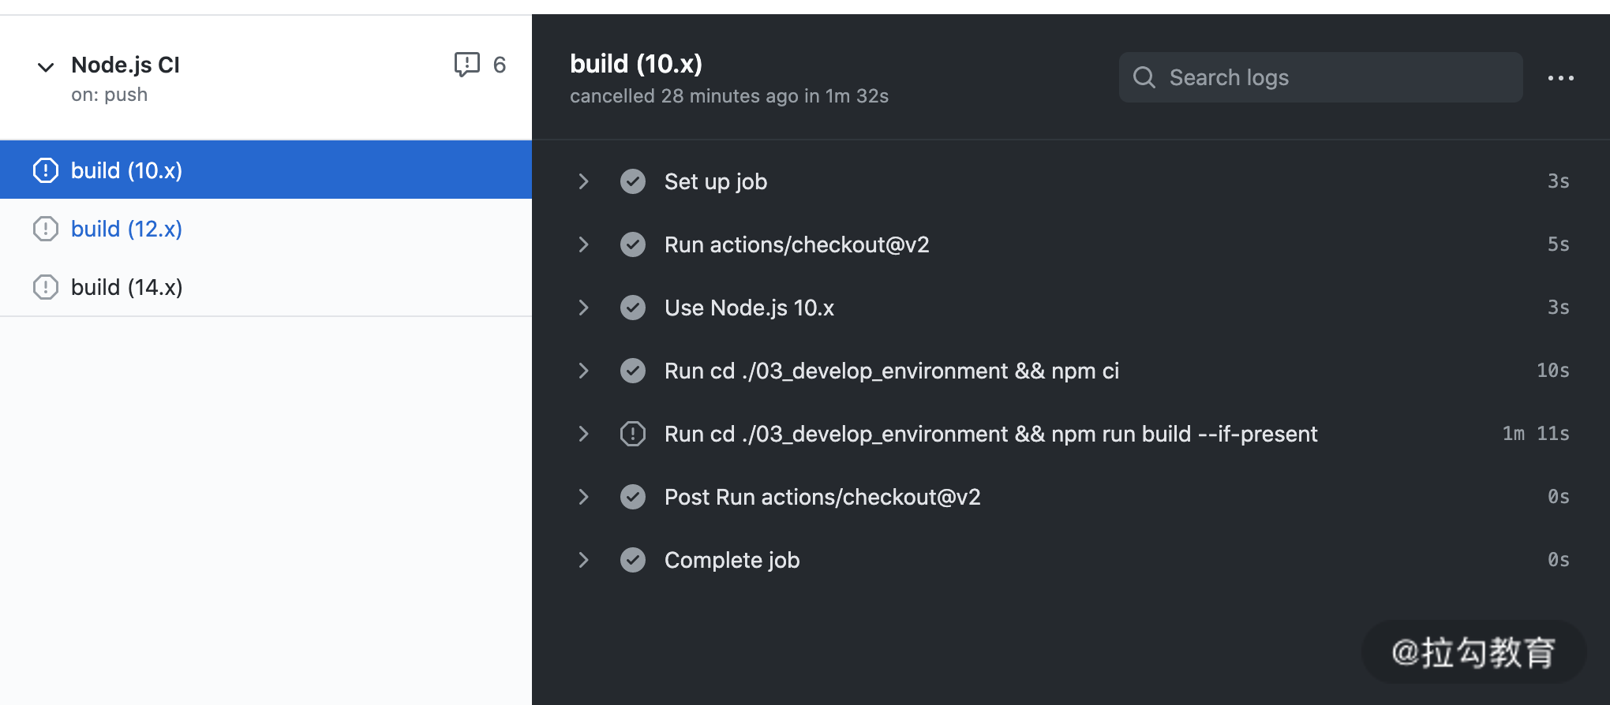Click cancelled icon on npm run build step
This screenshot has width=1610, height=705.
(x=633, y=434)
